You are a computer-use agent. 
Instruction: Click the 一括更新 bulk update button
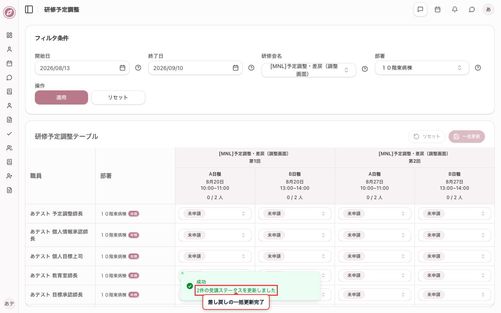pos(467,137)
